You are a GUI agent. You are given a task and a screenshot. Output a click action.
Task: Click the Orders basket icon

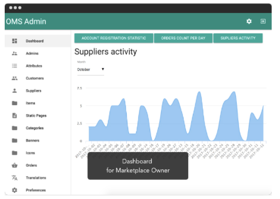[x=15, y=165]
